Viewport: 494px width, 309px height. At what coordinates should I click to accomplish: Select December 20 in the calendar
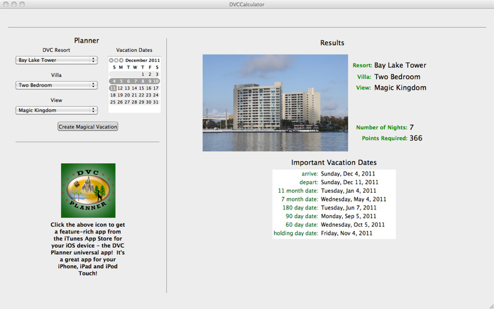127,95
